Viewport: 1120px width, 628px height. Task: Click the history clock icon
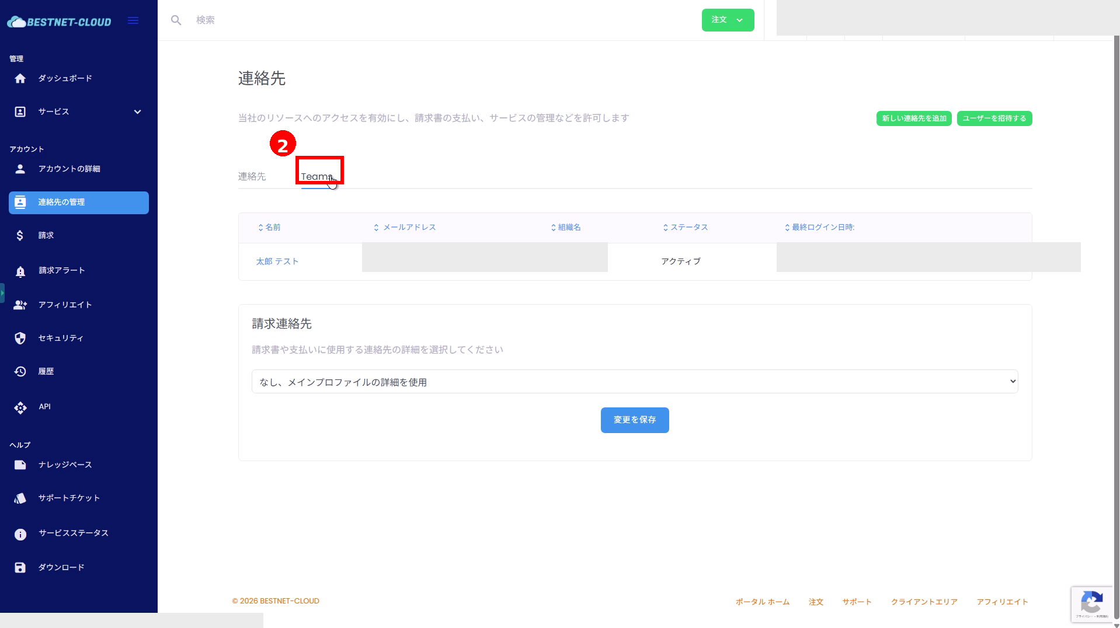click(x=20, y=372)
